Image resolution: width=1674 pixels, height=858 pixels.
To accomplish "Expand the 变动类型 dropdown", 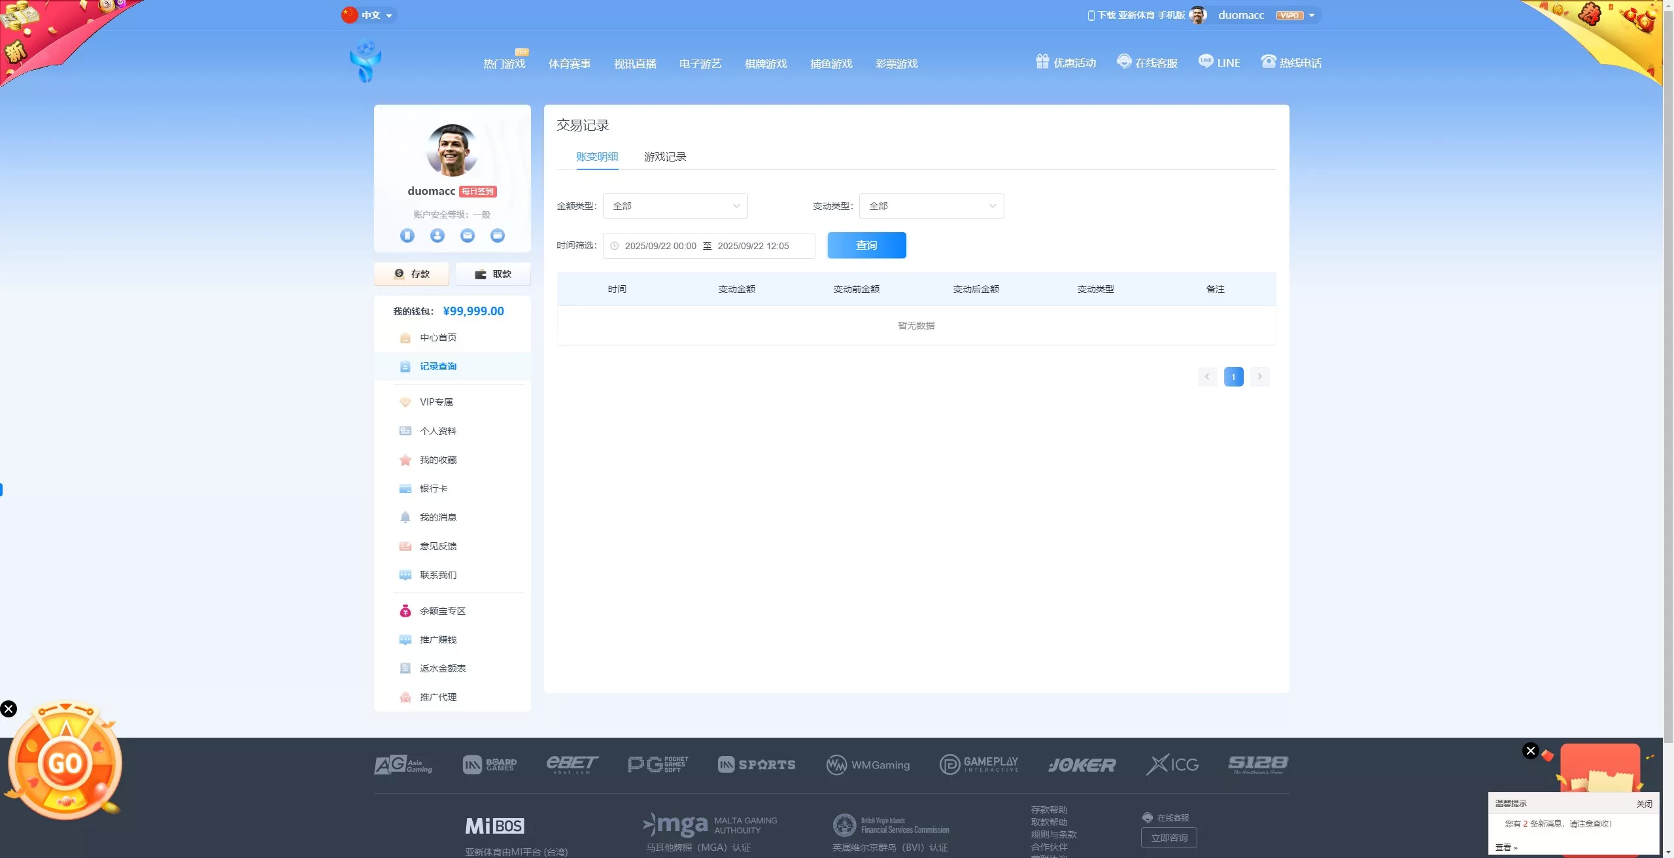I will coord(931,206).
